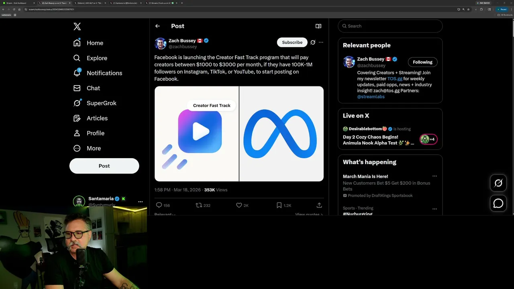Click the Paused profile button
Image resolution: width=514 pixels, height=289 pixels.
point(502,9)
